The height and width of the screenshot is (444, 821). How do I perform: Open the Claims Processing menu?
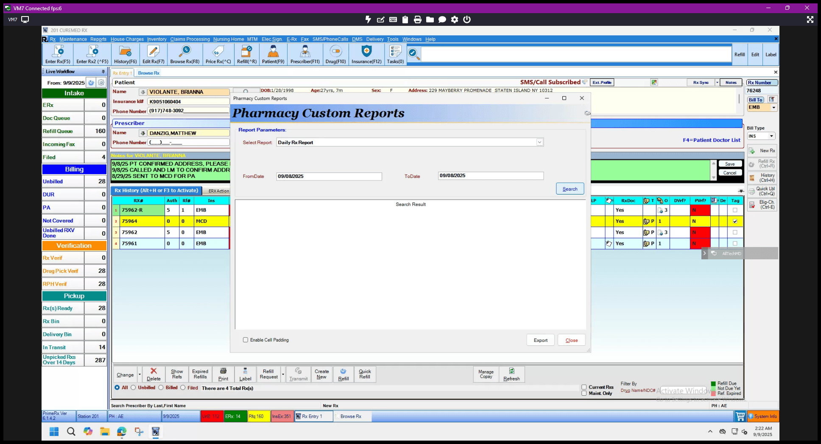click(190, 39)
